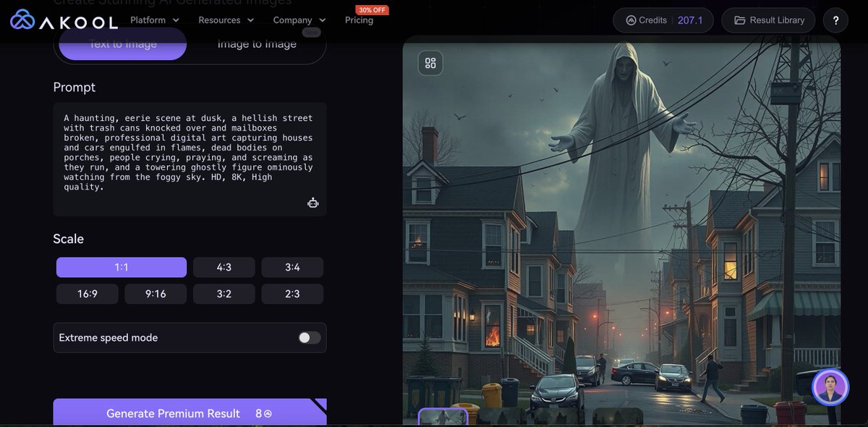Select the second result thumbnail
The width and height of the screenshot is (868, 427).
pos(501,417)
